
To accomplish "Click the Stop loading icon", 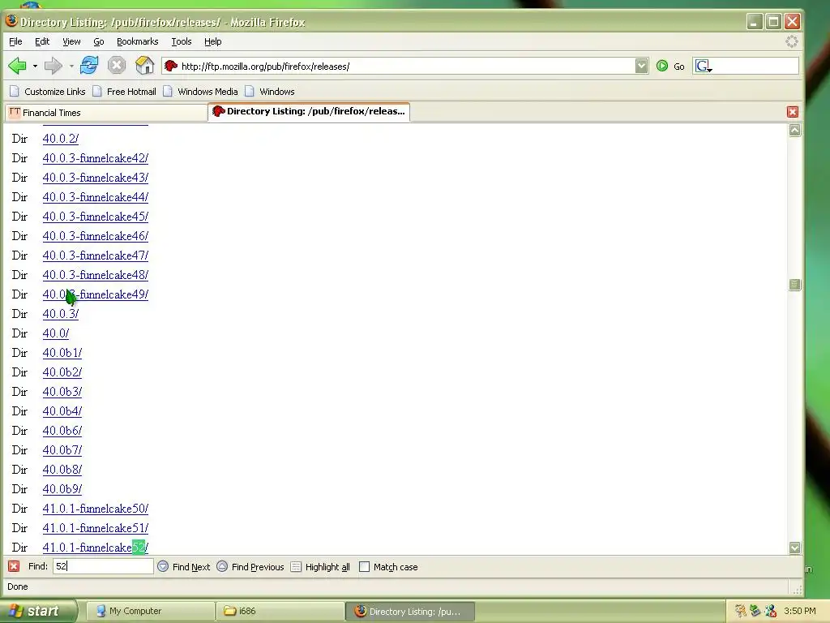I will point(117,66).
